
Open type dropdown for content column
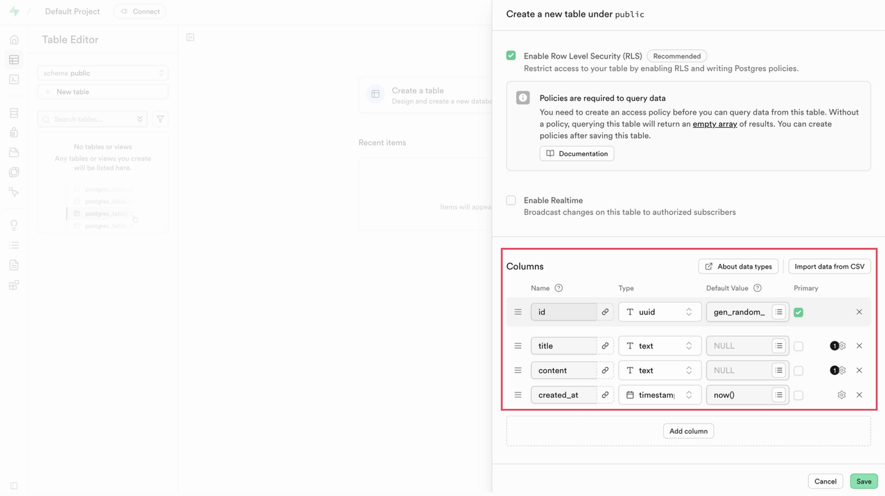coord(660,371)
